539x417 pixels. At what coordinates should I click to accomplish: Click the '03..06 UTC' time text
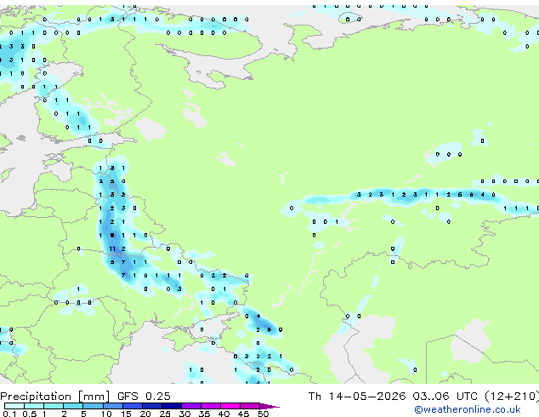coord(445,397)
